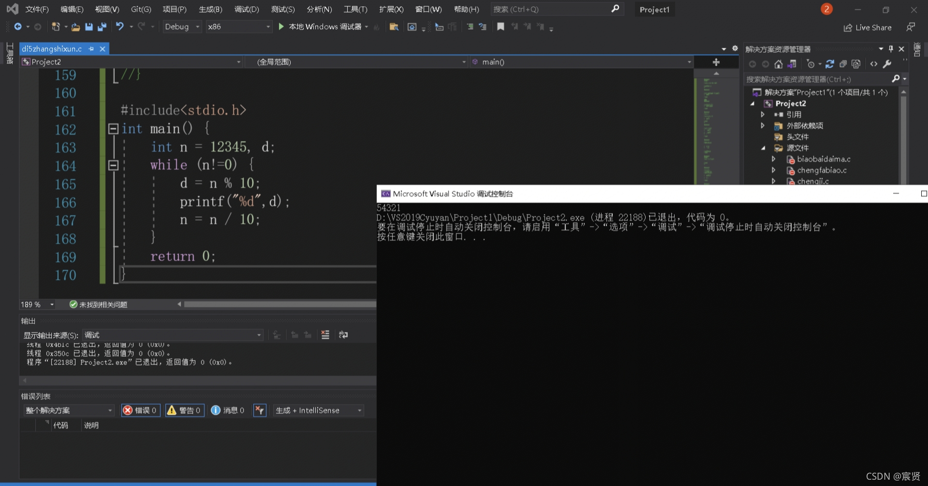Toggle auto-hide pin on Solution Explorer

point(891,49)
